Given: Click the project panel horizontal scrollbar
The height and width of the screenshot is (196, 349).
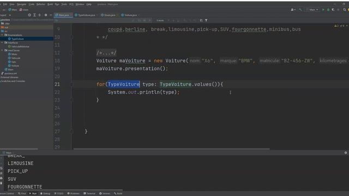Looking at the screenshot, I should coord(19,149).
